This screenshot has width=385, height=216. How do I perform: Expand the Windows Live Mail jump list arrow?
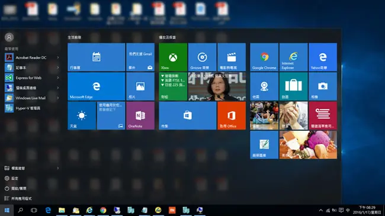click(x=58, y=98)
